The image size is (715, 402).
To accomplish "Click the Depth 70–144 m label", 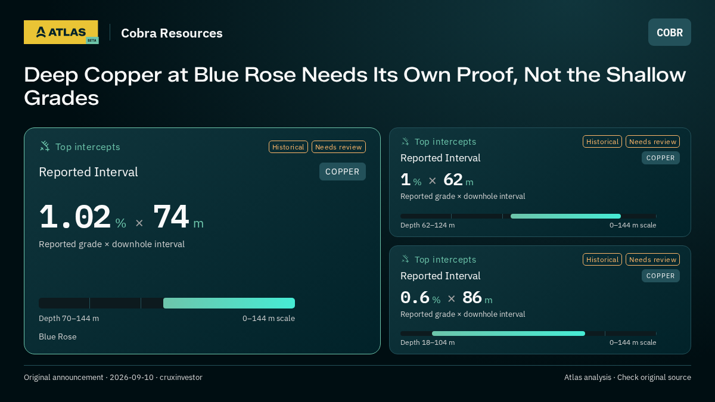I will (69, 318).
